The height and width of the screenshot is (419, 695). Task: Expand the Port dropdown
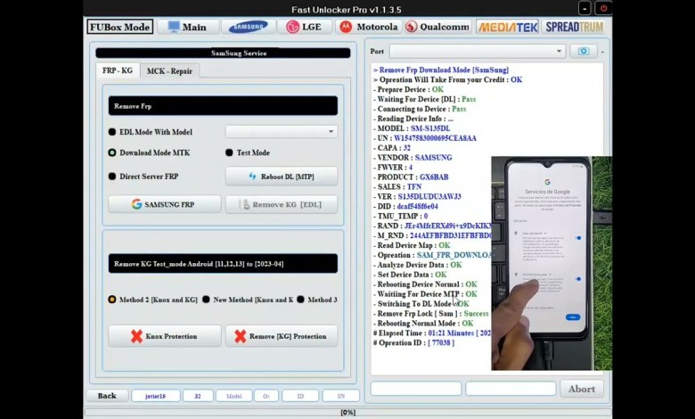click(x=477, y=52)
